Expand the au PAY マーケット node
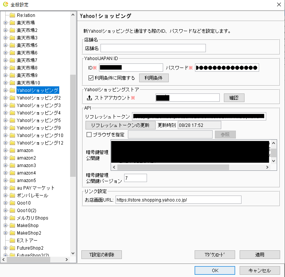This screenshot has height=277, width=285. point(6,188)
